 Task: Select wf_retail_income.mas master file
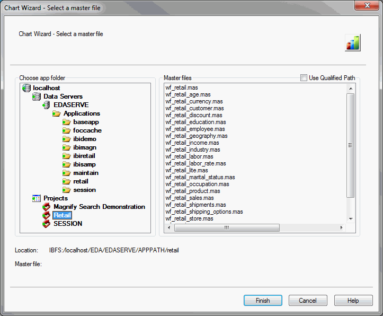click(192, 143)
